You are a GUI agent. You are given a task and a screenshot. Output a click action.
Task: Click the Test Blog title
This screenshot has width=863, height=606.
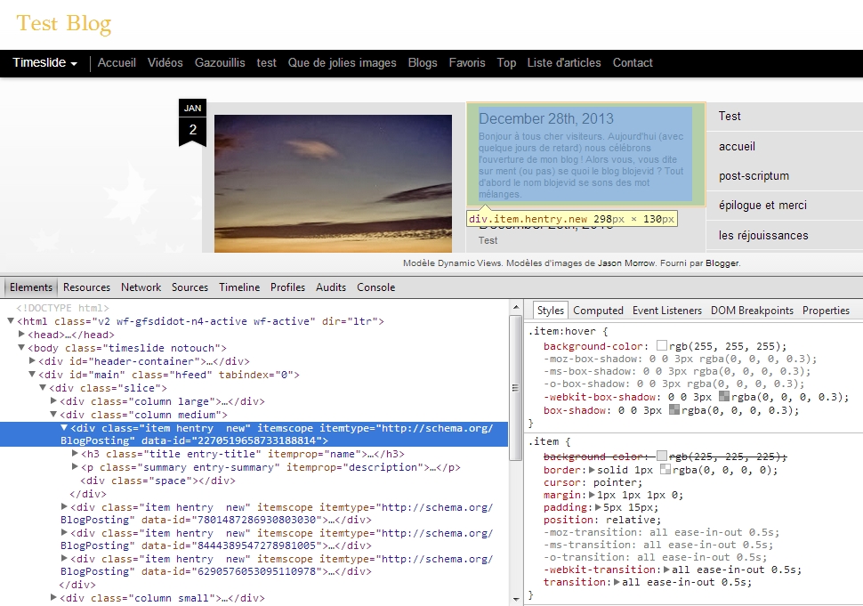(x=64, y=24)
